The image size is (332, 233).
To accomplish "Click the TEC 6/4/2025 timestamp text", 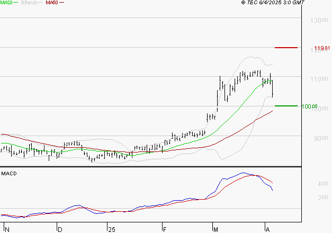I will click(x=273, y=3).
